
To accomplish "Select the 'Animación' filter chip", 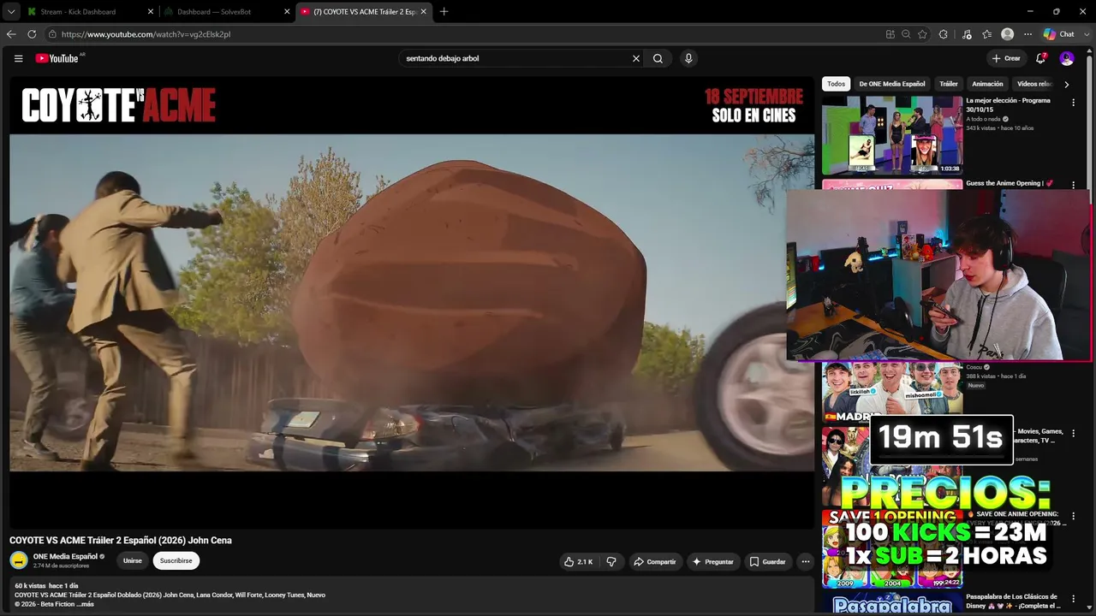I will 987,84.
